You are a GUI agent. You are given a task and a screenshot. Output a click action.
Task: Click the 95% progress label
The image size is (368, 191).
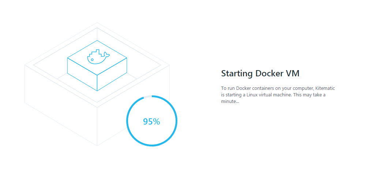[151, 121]
